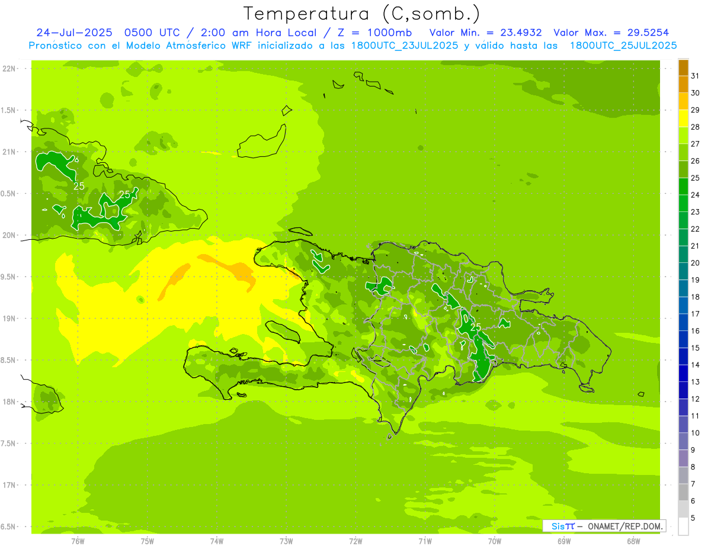Select the Valor Max. = 29.5254 text
This screenshot has width=711, height=549.
(611, 33)
